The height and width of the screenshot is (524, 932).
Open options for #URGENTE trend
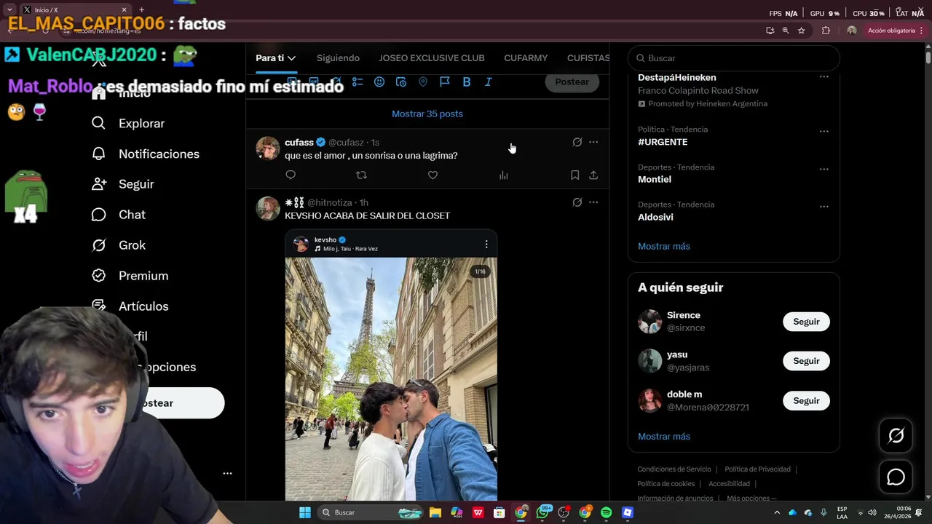pos(824,132)
